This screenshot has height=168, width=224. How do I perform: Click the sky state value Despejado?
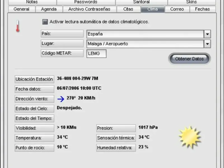coord(69,108)
